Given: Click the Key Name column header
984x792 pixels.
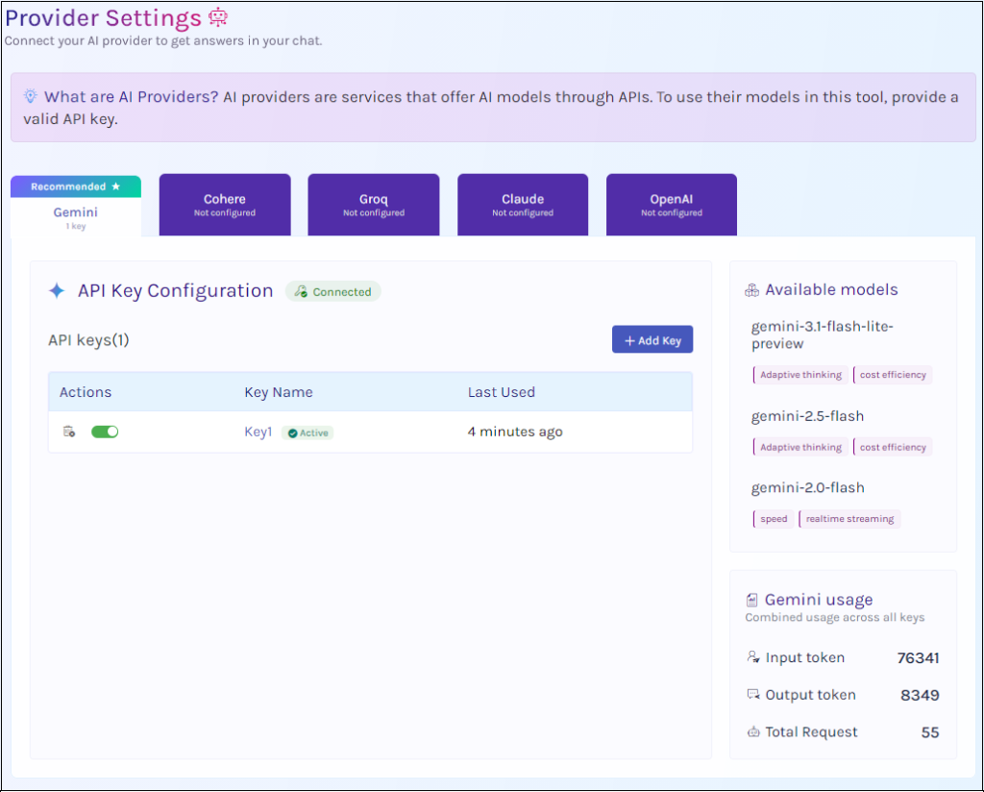Looking at the screenshot, I should [279, 392].
